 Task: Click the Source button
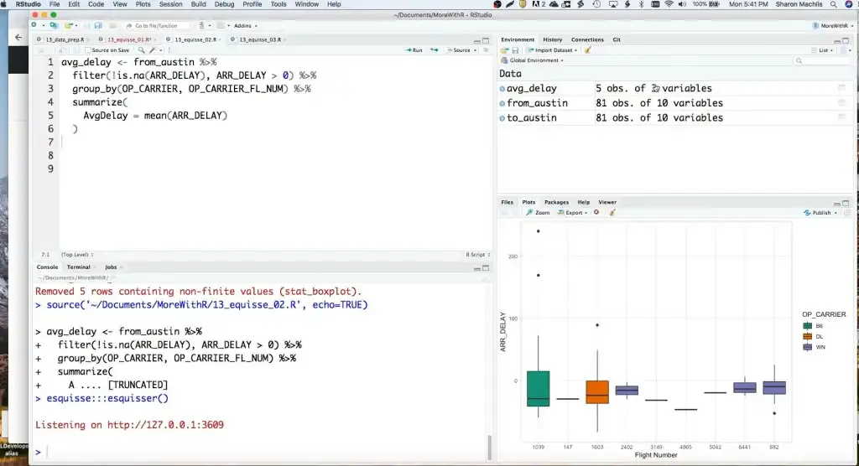tap(459, 49)
